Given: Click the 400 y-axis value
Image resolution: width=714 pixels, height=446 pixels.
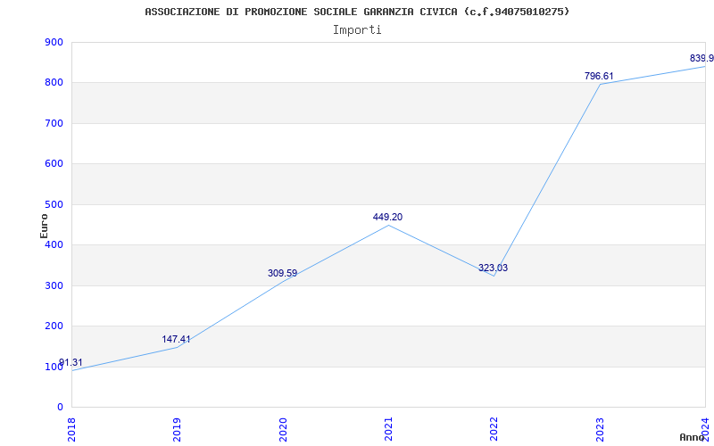Looking at the screenshot, I should (x=54, y=244).
